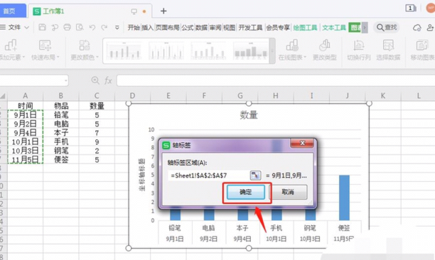The width and height of the screenshot is (435, 260).
Task: Click 切换行列 switch rows columns icon
Action: pos(359,50)
